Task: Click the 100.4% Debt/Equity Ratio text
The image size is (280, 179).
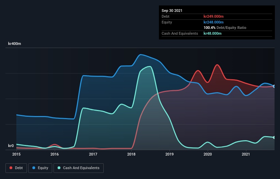Action: pyautogui.click(x=225, y=28)
